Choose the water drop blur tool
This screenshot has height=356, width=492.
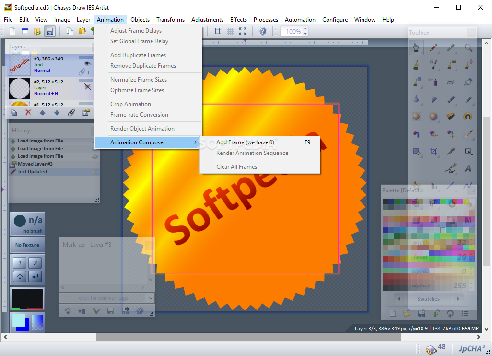pyautogui.click(x=416, y=99)
